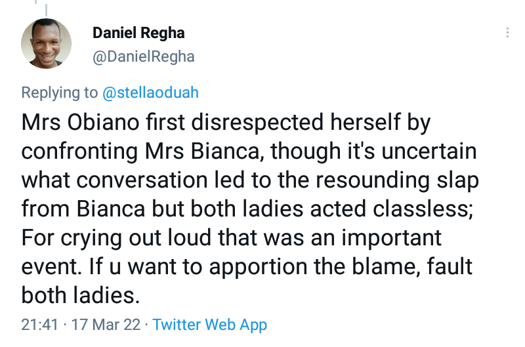Click the line "confronting Mrs Bianca, though"
Screen dimensions: 525x347
pos(249,152)
